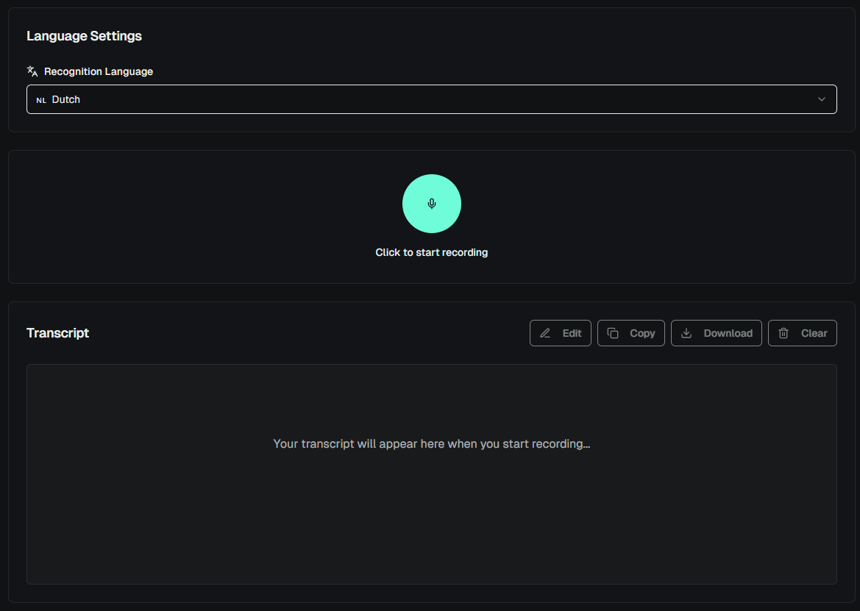Copy the transcript with the Copy button
The width and height of the screenshot is (860, 611).
(630, 333)
